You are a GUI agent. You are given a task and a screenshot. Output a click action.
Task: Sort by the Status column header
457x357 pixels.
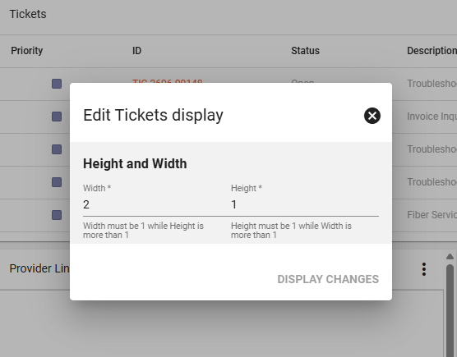click(305, 51)
